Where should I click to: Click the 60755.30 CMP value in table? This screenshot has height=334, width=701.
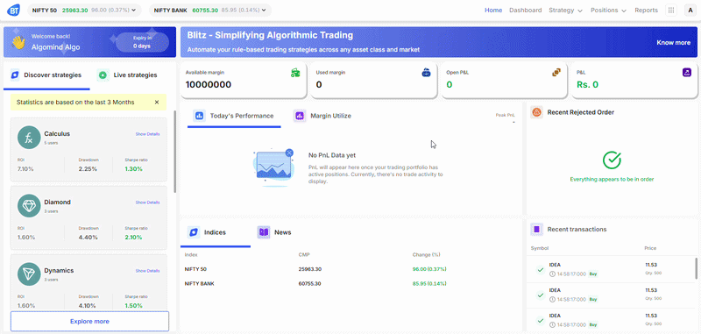point(310,283)
